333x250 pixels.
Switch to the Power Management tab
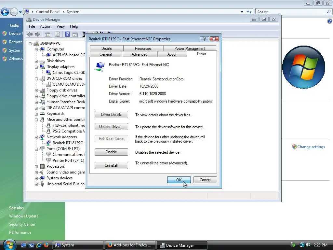click(x=190, y=49)
